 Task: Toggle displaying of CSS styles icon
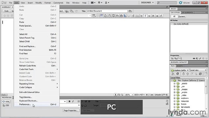[125, 16]
